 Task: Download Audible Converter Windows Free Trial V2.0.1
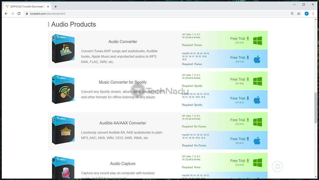(240, 121)
